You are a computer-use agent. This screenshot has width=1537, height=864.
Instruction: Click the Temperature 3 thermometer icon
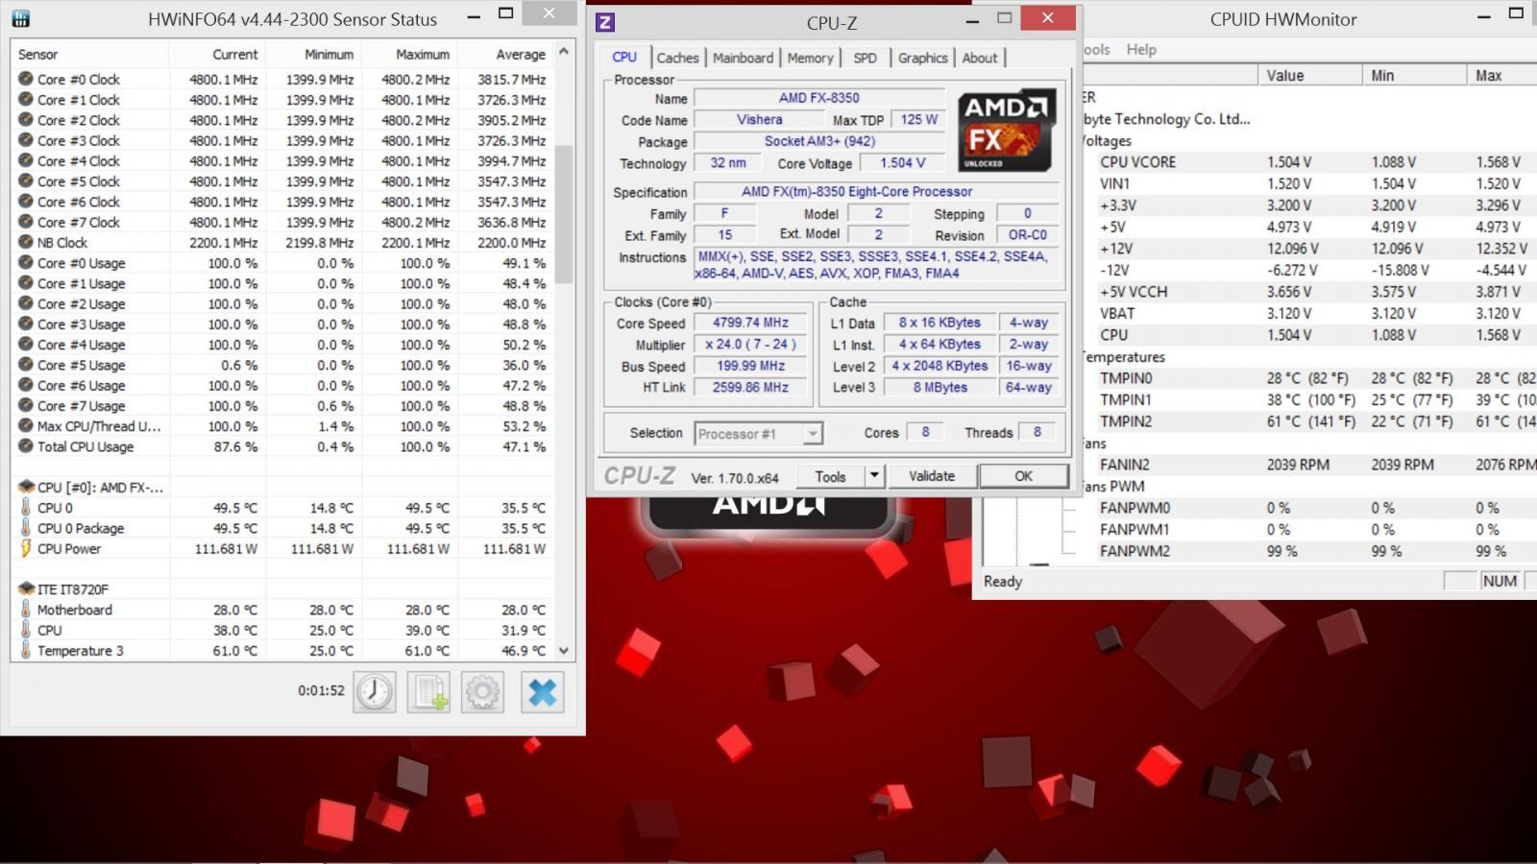26,650
